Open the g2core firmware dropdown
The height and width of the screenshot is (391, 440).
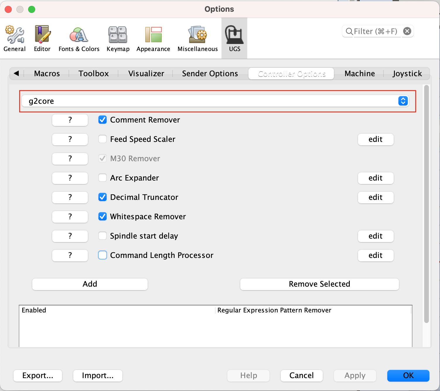(x=403, y=101)
